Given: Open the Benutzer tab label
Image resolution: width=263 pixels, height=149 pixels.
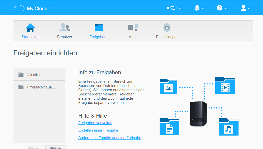Looking at the screenshot, I should point(65,37).
